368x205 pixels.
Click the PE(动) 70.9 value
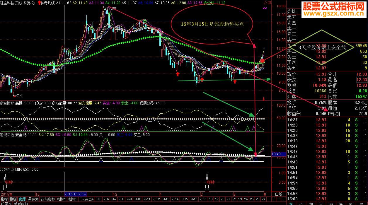point(362,114)
